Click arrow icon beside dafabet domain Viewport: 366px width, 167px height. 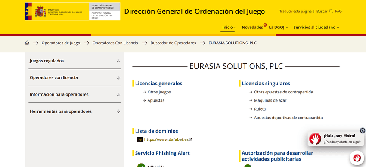[x=140, y=140]
